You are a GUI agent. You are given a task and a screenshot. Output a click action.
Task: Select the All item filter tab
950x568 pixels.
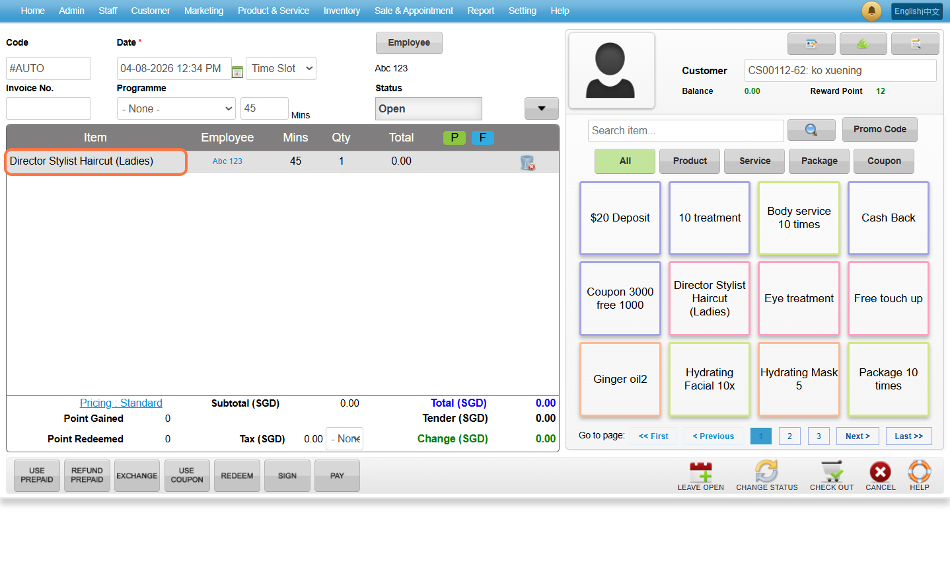coord(625,161)
